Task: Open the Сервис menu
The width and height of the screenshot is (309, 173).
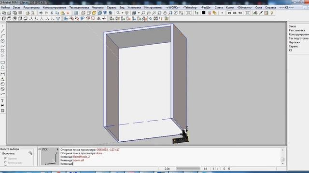Action: coord(112,8)
